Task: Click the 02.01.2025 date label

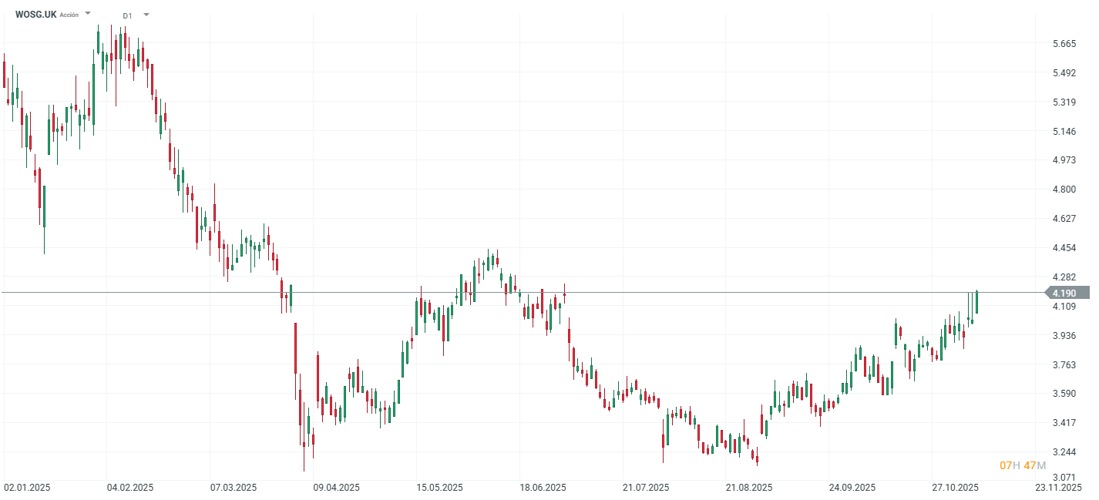Action: 27,488
